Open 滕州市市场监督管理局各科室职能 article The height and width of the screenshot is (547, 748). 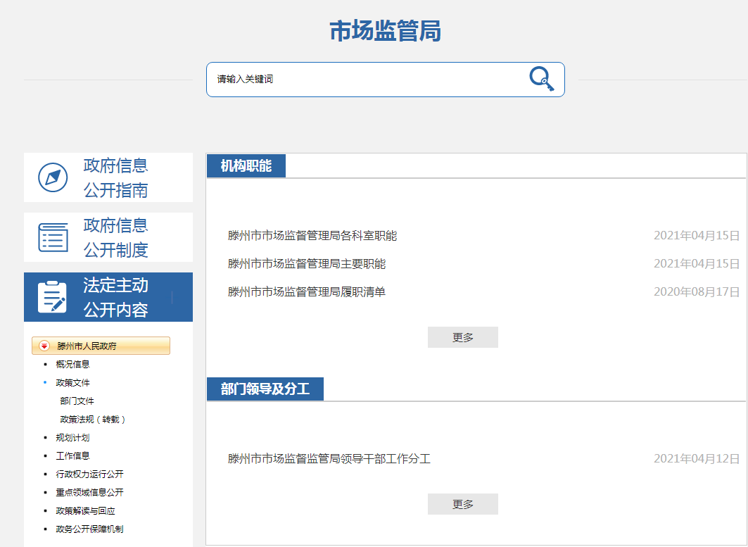point(312,235)
